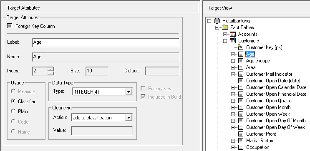Click the Customer Key primary key icon
The width and height of the screenshot is (310, 151).
click(240, 47)
